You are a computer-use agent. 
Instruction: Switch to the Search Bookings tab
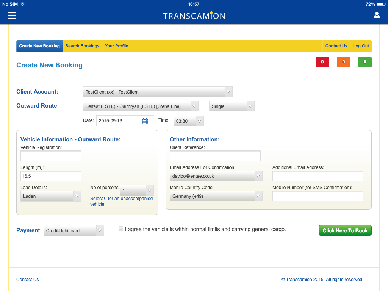(82, 46)
